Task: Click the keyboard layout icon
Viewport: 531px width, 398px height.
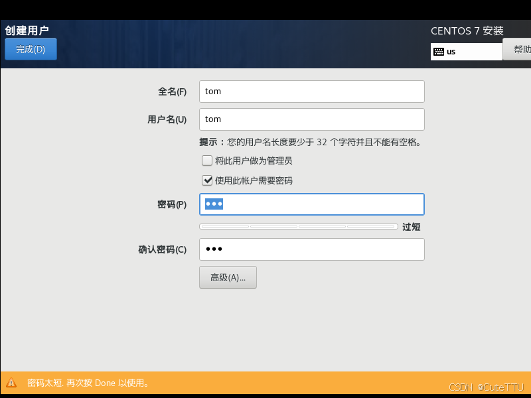Action: (439, 52)
